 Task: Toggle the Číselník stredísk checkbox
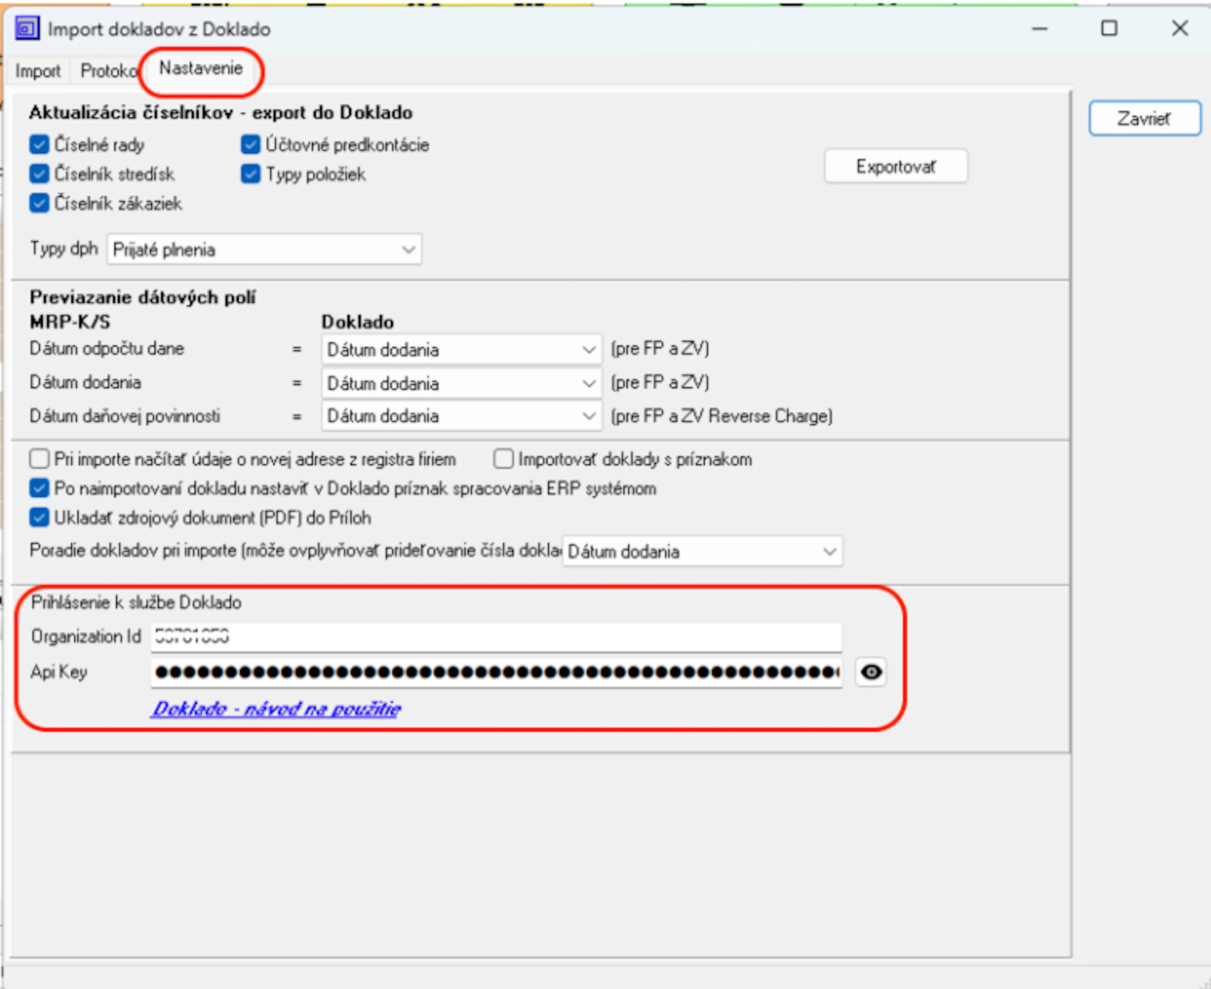(x=39, y=174)
